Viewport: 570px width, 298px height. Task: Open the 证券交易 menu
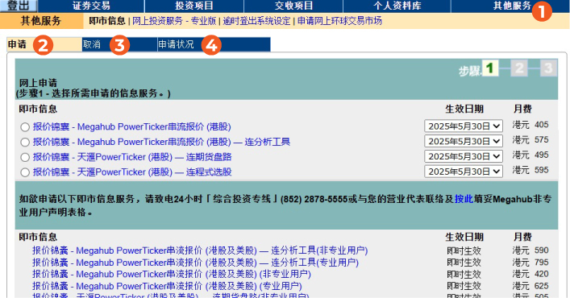click(91, 6)
